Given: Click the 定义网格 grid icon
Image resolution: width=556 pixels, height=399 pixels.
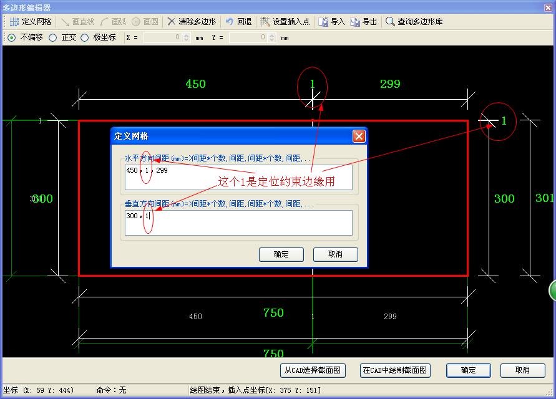Looking at the screenshot, I should (14, 22).
